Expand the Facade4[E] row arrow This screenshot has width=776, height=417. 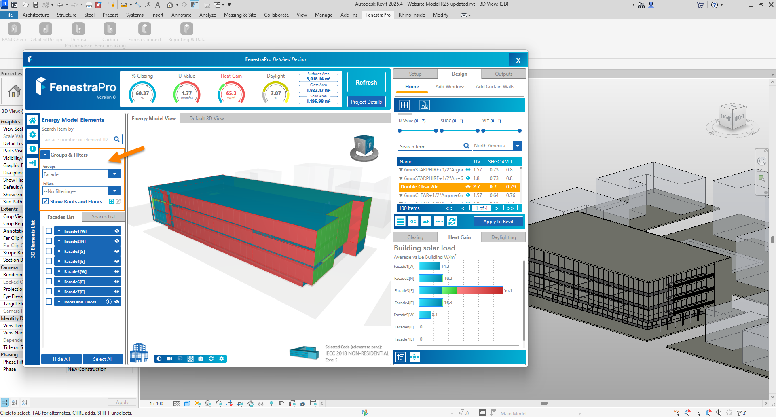(59, 261)
